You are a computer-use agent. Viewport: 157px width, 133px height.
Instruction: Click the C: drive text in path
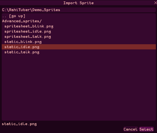pyautogui.click(x=4, y=10)
